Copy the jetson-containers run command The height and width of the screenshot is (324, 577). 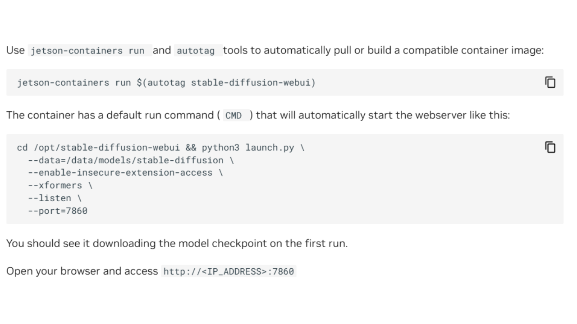550,82
